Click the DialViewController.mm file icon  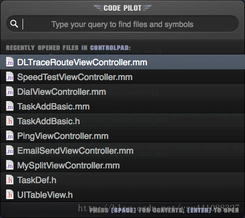(10, 91)
